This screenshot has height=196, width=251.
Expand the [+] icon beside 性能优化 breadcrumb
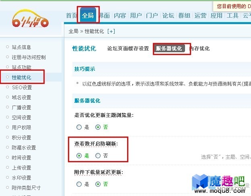click(111, 31)
